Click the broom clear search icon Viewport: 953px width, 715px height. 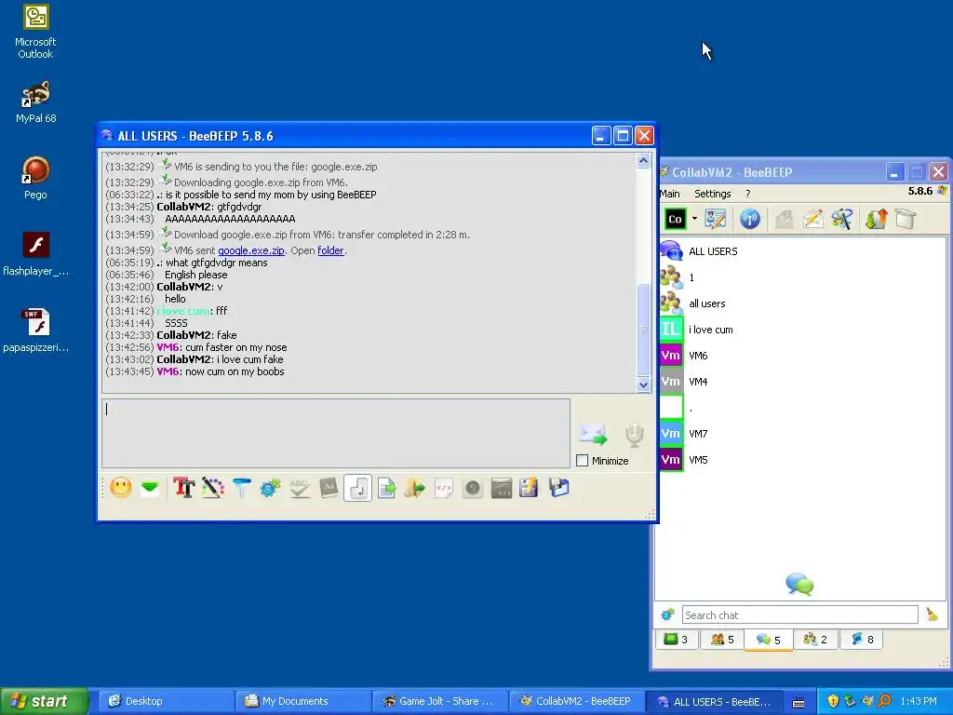932,614
